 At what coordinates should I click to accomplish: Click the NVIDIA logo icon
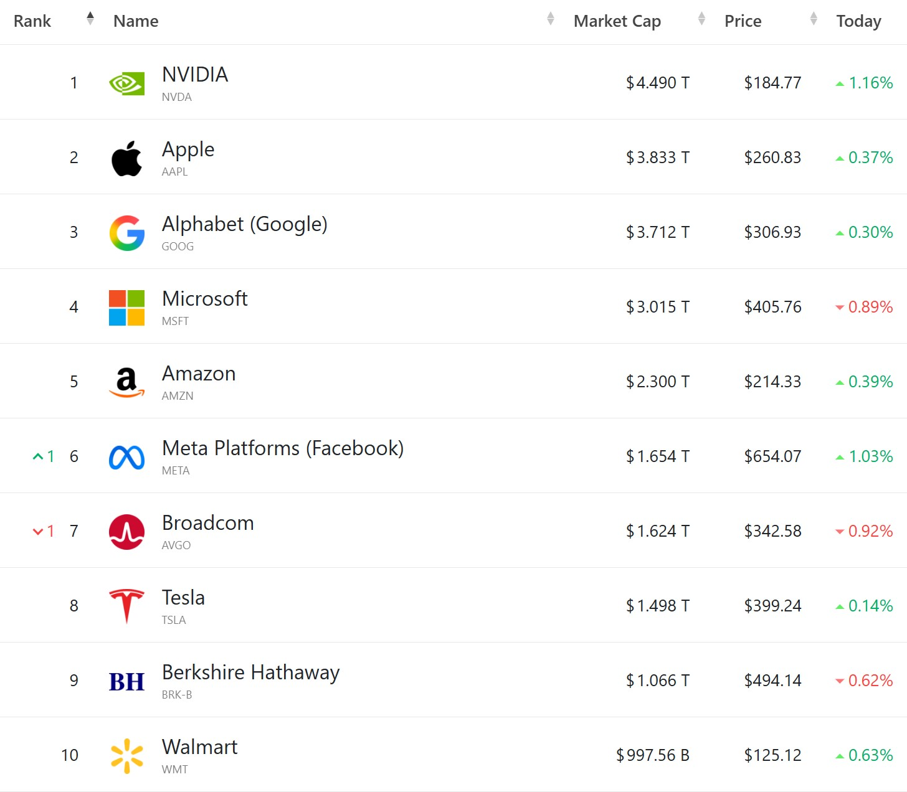[x=126, y=83]
